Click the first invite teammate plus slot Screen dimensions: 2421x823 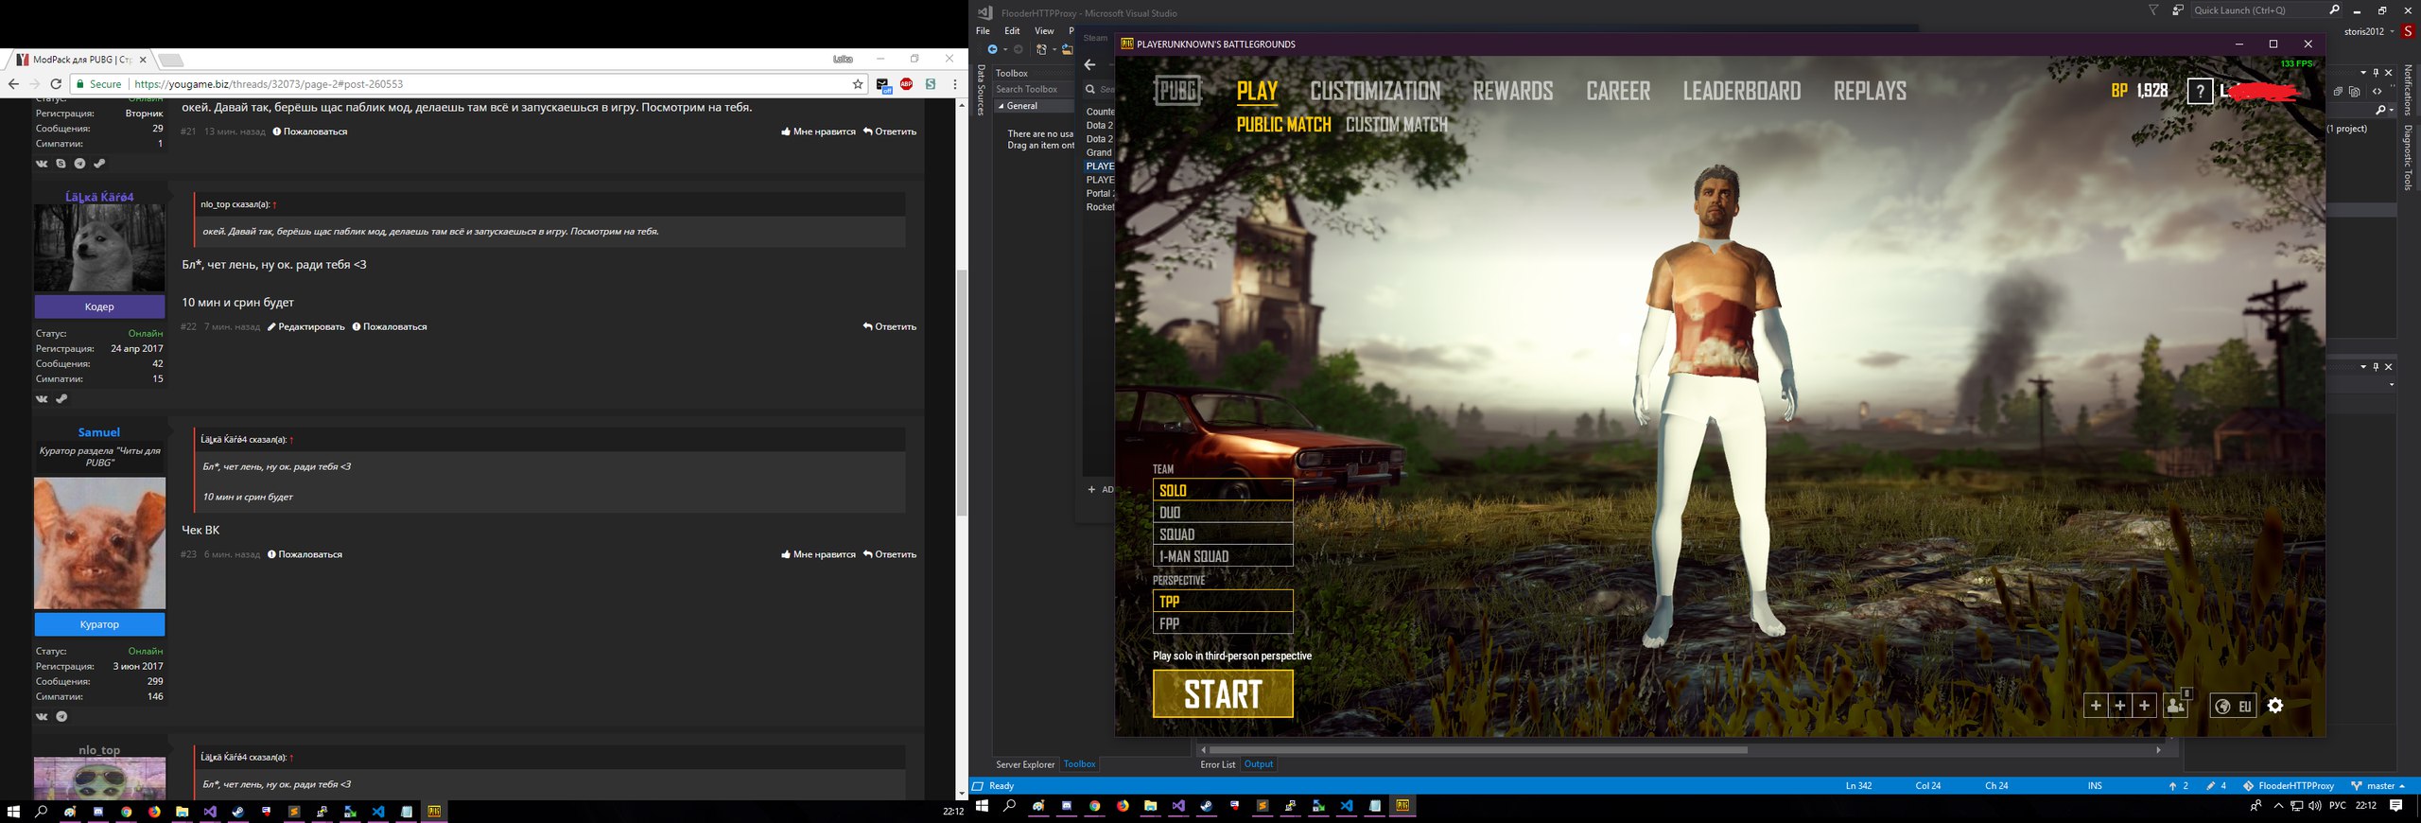click(2096, 706)
